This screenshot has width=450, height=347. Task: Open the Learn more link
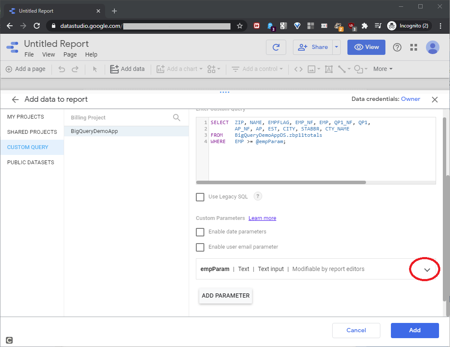pos(262,218)
